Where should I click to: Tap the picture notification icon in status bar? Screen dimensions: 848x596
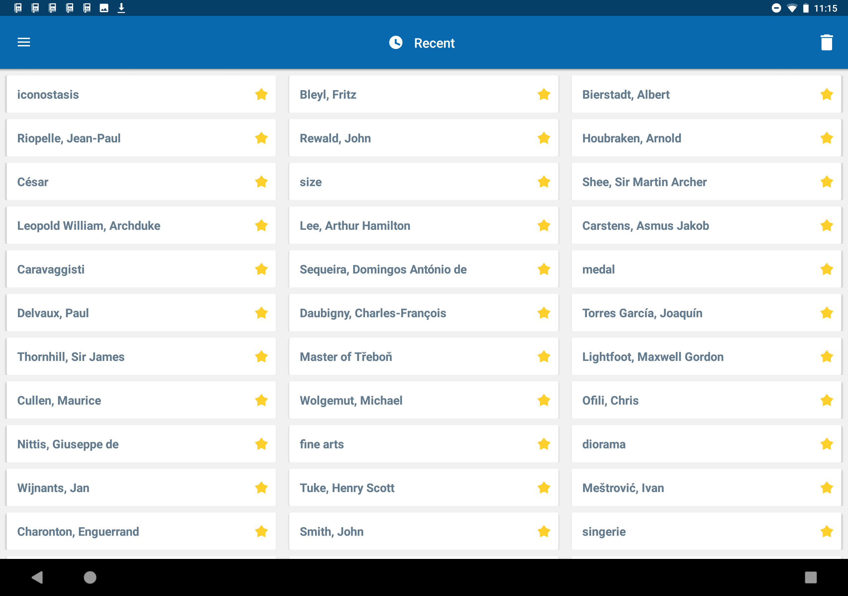click(104, 8)
